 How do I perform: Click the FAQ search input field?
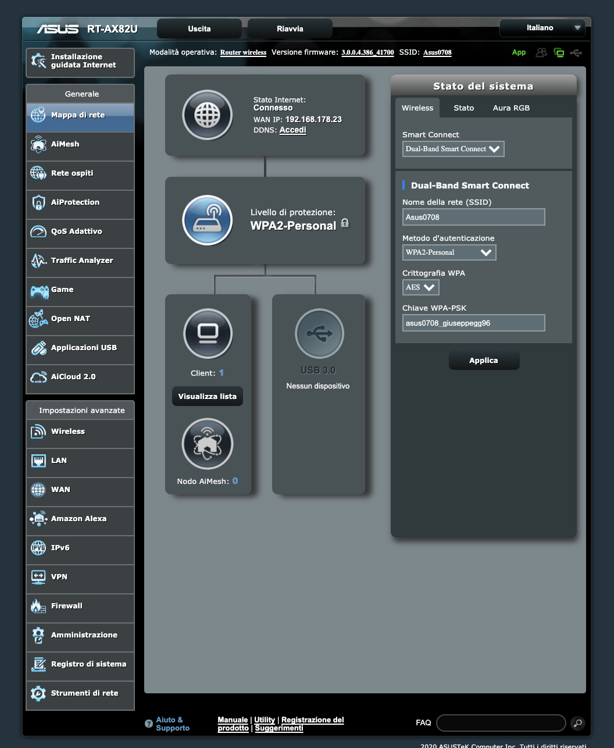[x=501, y=723]
